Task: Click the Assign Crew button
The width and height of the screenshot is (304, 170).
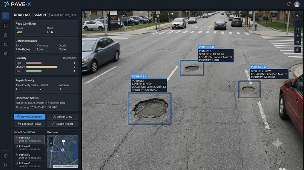Action: tap(63, 117)
